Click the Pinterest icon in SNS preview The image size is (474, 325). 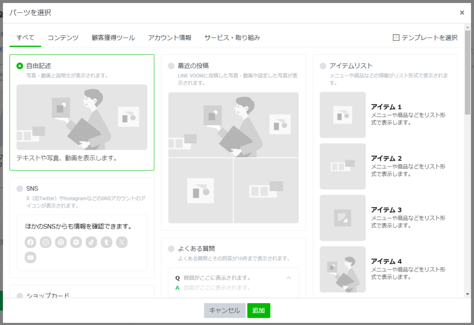tap(61, 242)
